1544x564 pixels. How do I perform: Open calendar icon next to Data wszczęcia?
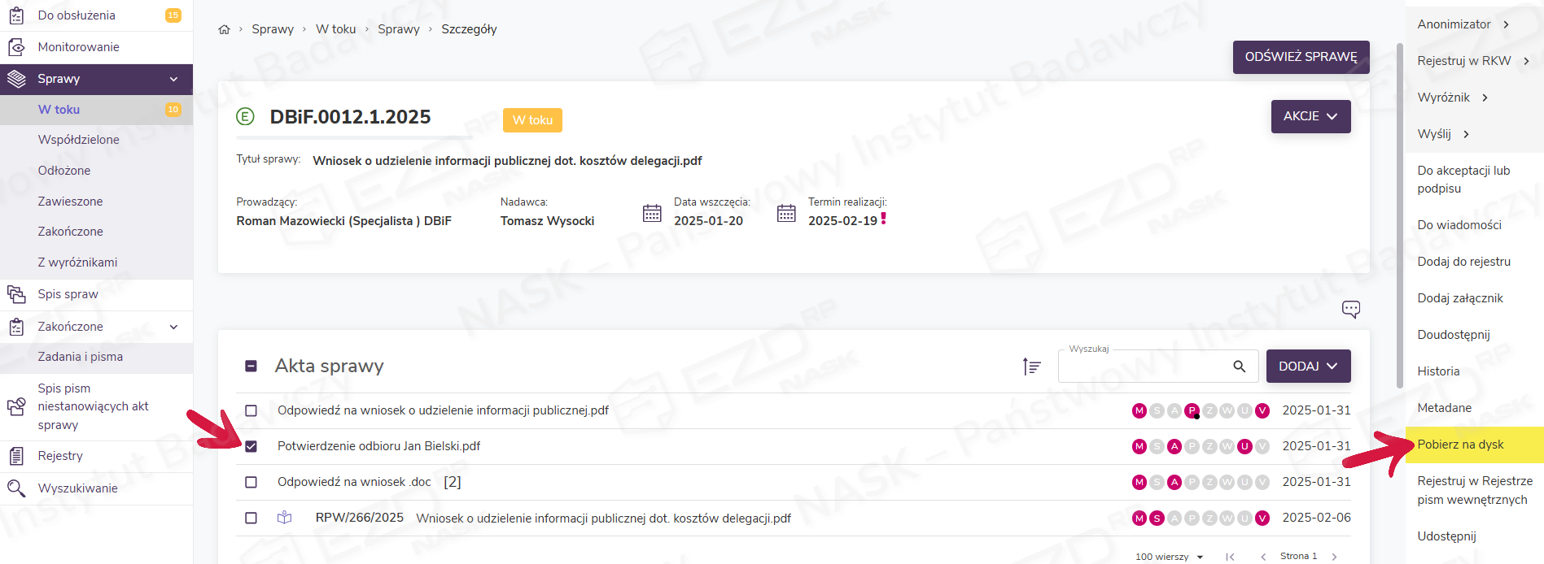tap(652, 213)
